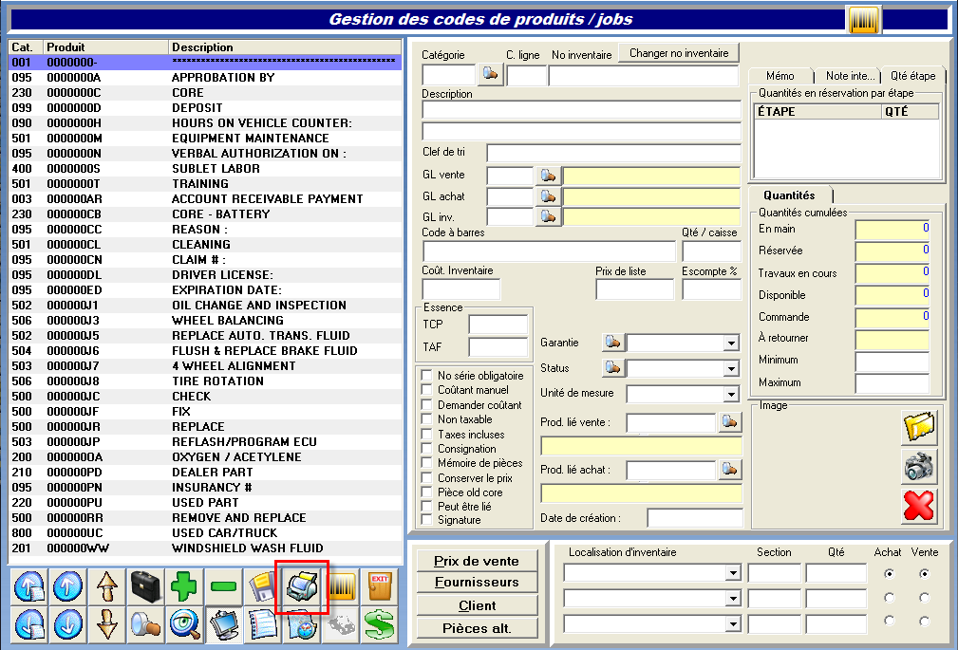958x650 pixels.
Task: Click the blue up arrow with page icon
Action: tap(29, 587)
